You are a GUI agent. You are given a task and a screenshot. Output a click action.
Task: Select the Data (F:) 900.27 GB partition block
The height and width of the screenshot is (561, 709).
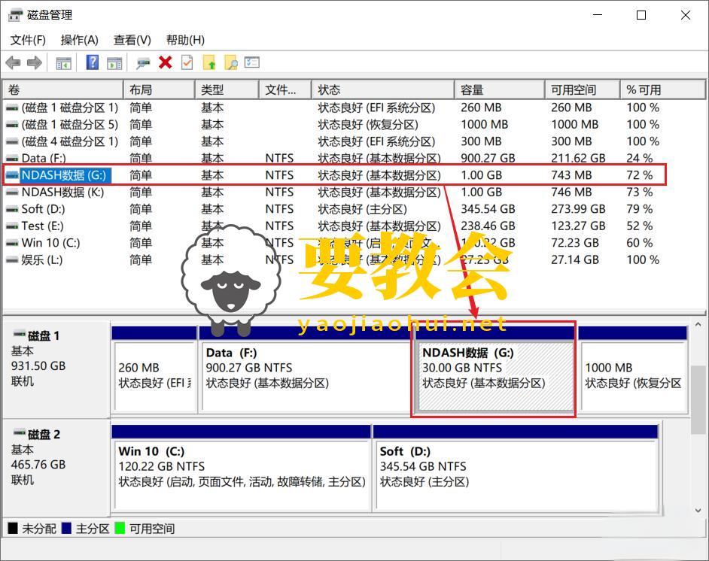(306, 369)
